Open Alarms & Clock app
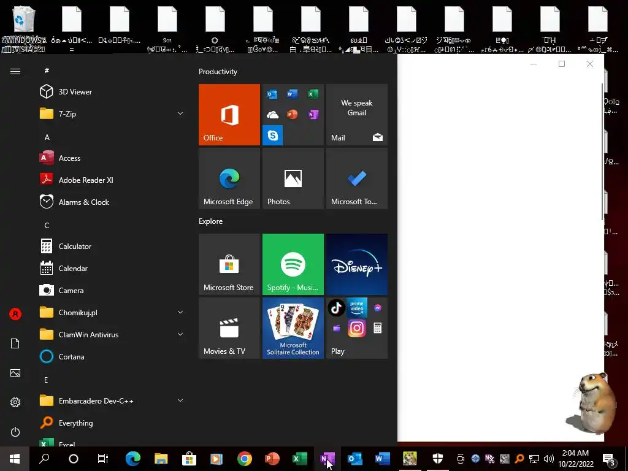 [110, 202]
